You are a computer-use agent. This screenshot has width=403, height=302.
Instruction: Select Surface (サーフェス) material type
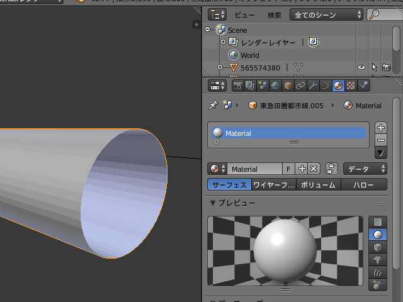[x=229, y=184]
